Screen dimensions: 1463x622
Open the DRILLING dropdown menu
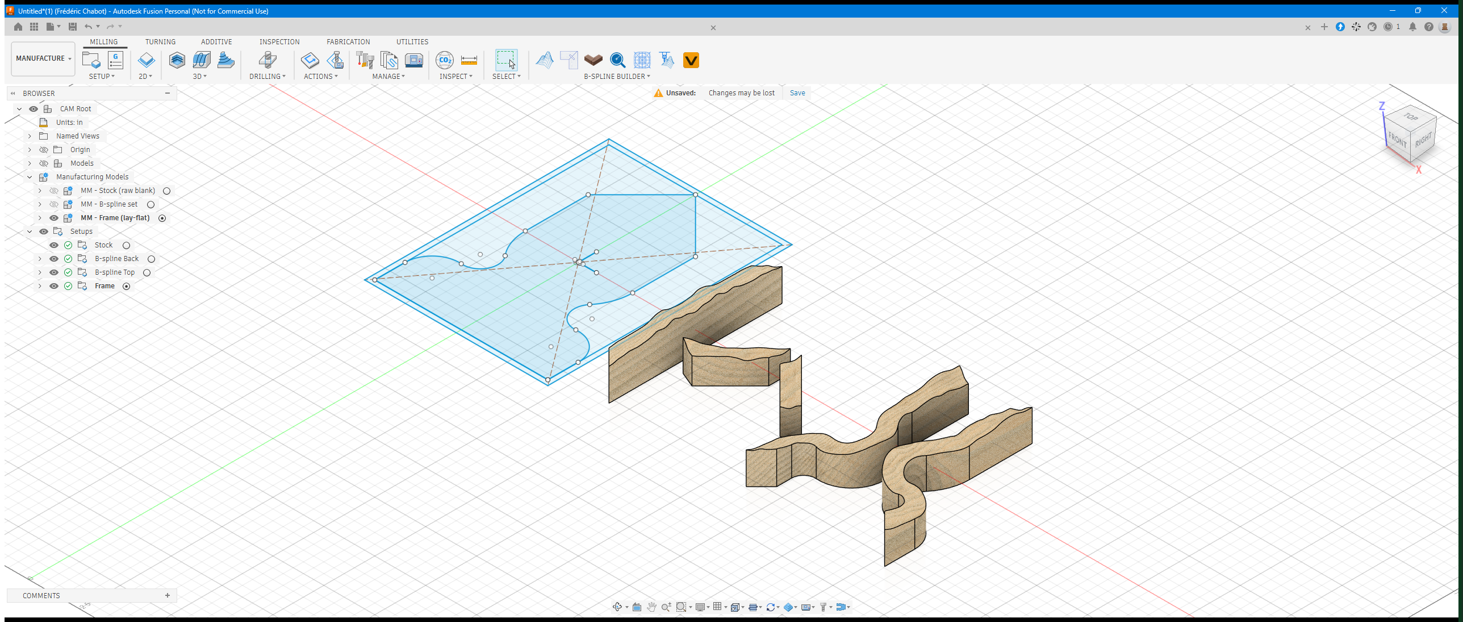(x=267, y=77)
